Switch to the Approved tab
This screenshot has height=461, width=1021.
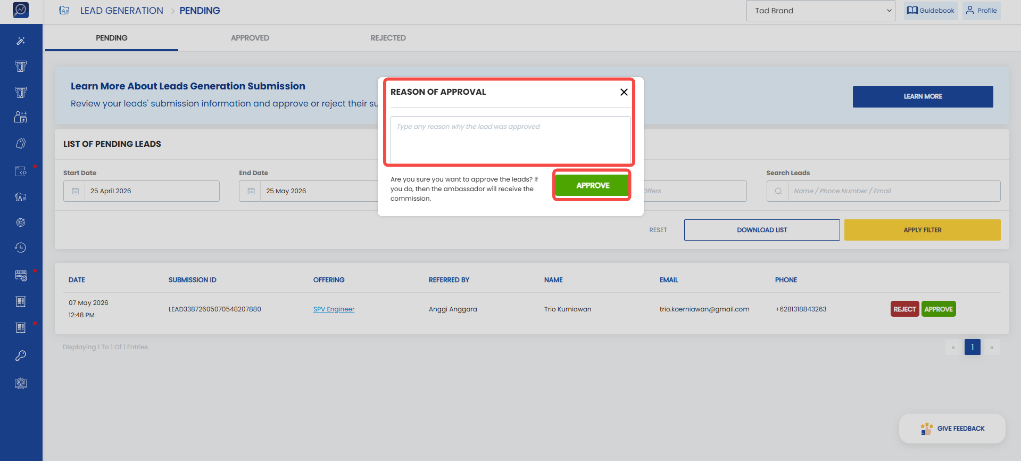click(x=250, y=38)
